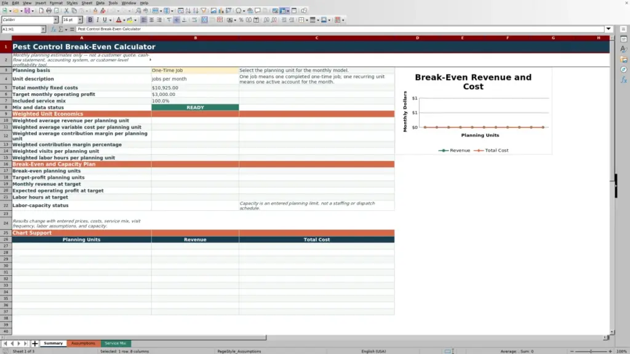Screen dimensions: 630x354
Task: Toggle merge and center cells
Action: coord(204,20)
